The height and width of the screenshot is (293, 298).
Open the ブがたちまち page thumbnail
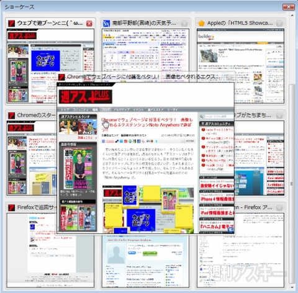(x=260, y=158)
